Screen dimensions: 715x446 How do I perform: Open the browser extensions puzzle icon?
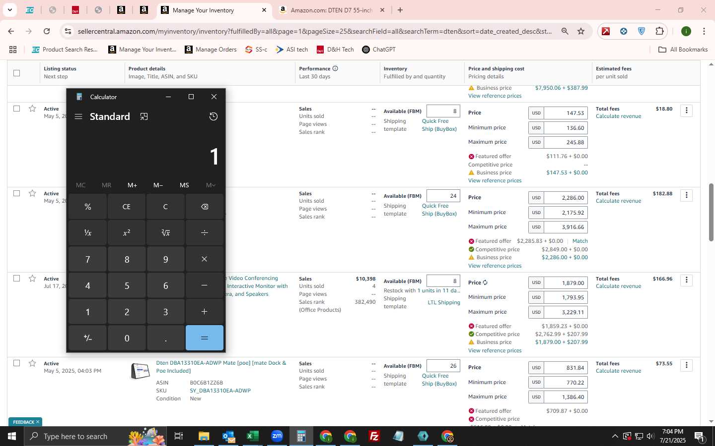pyautogui.click(x=659, y=31)
